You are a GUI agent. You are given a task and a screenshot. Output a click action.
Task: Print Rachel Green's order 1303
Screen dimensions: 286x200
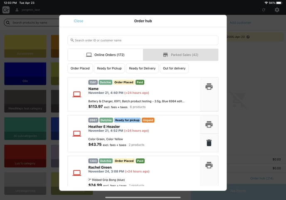tap(209, 165)
